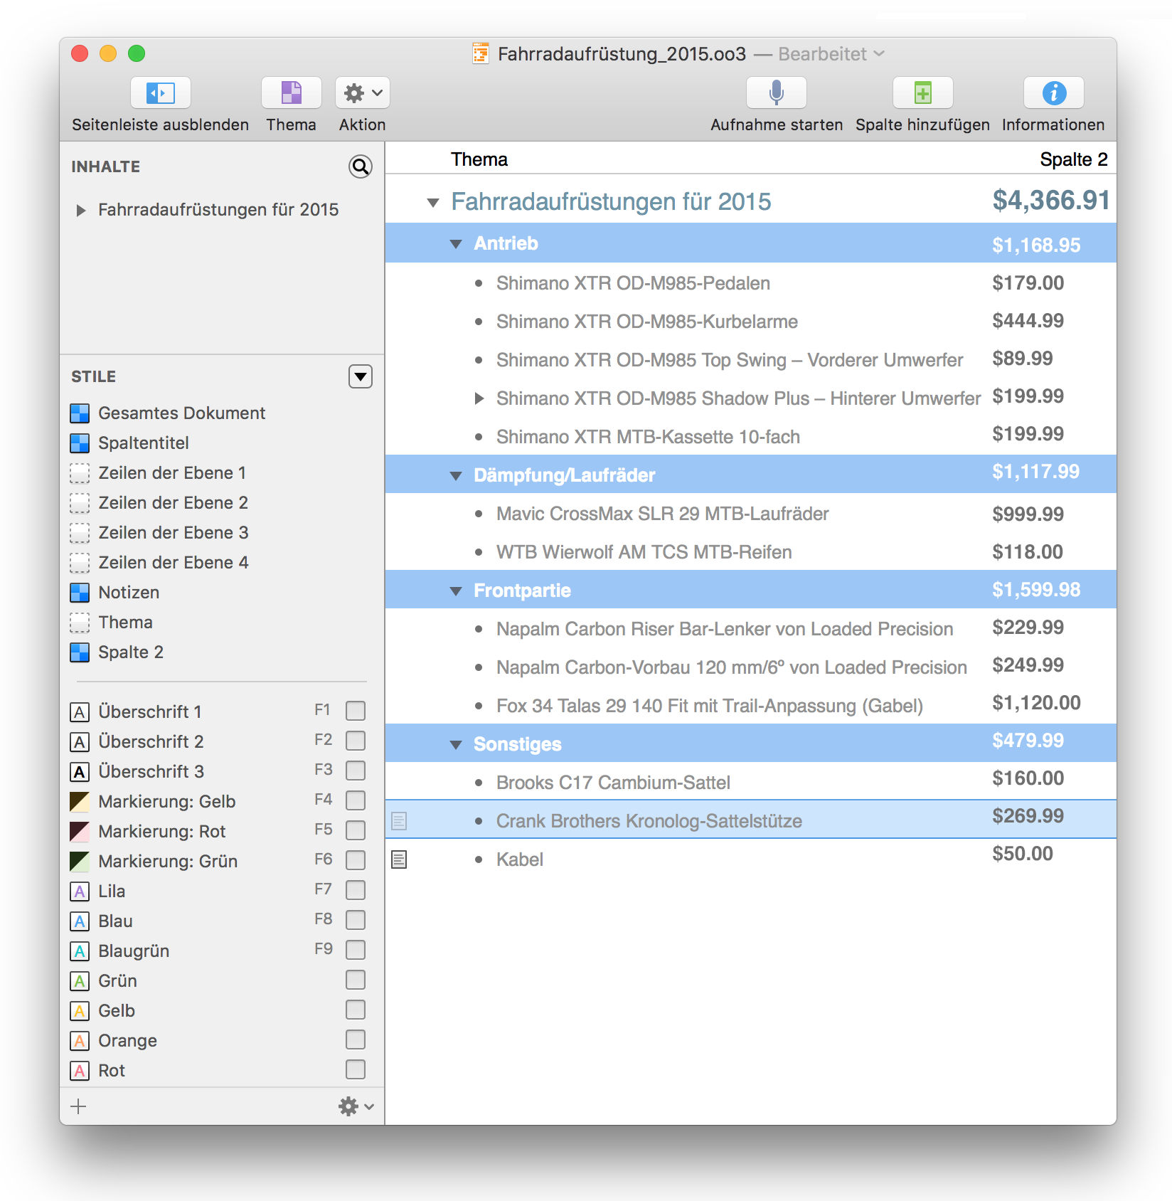Viewport: 1172px width, 1201px height.
Task: Select the Rot named style label
Action: [x=112, y=1071]
